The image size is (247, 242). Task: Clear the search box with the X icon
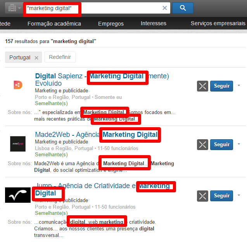165,8
